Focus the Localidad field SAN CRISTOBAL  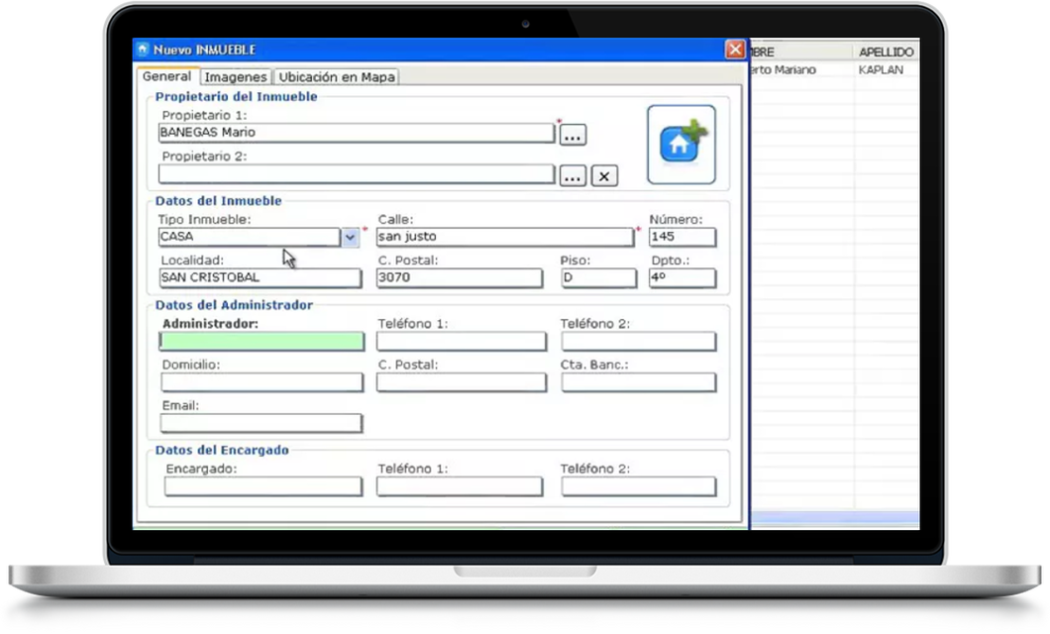260,278
